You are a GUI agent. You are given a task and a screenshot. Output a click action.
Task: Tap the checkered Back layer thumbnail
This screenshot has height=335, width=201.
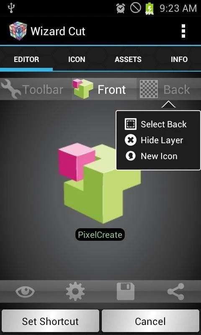[x=149, y=89]
